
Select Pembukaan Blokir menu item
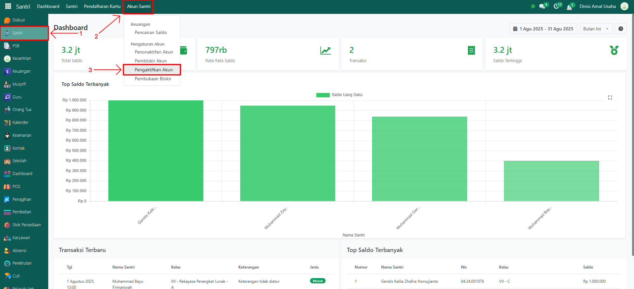(153, 79)
